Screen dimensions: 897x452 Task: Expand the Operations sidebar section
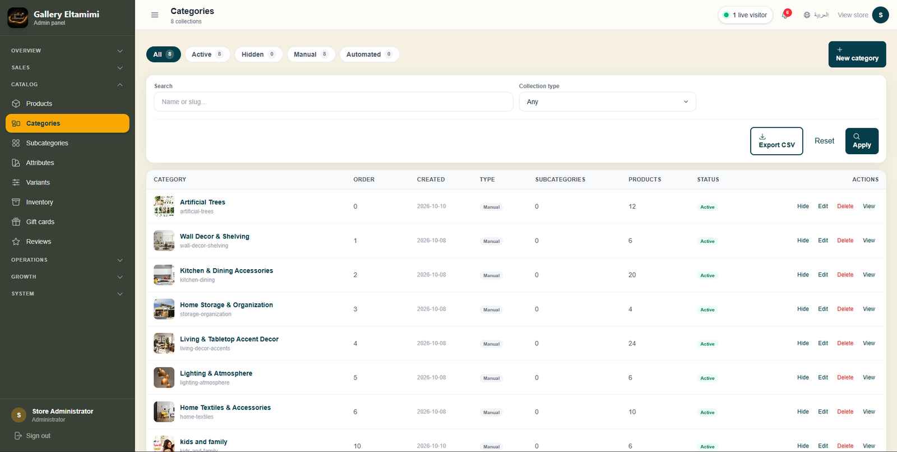67,260
